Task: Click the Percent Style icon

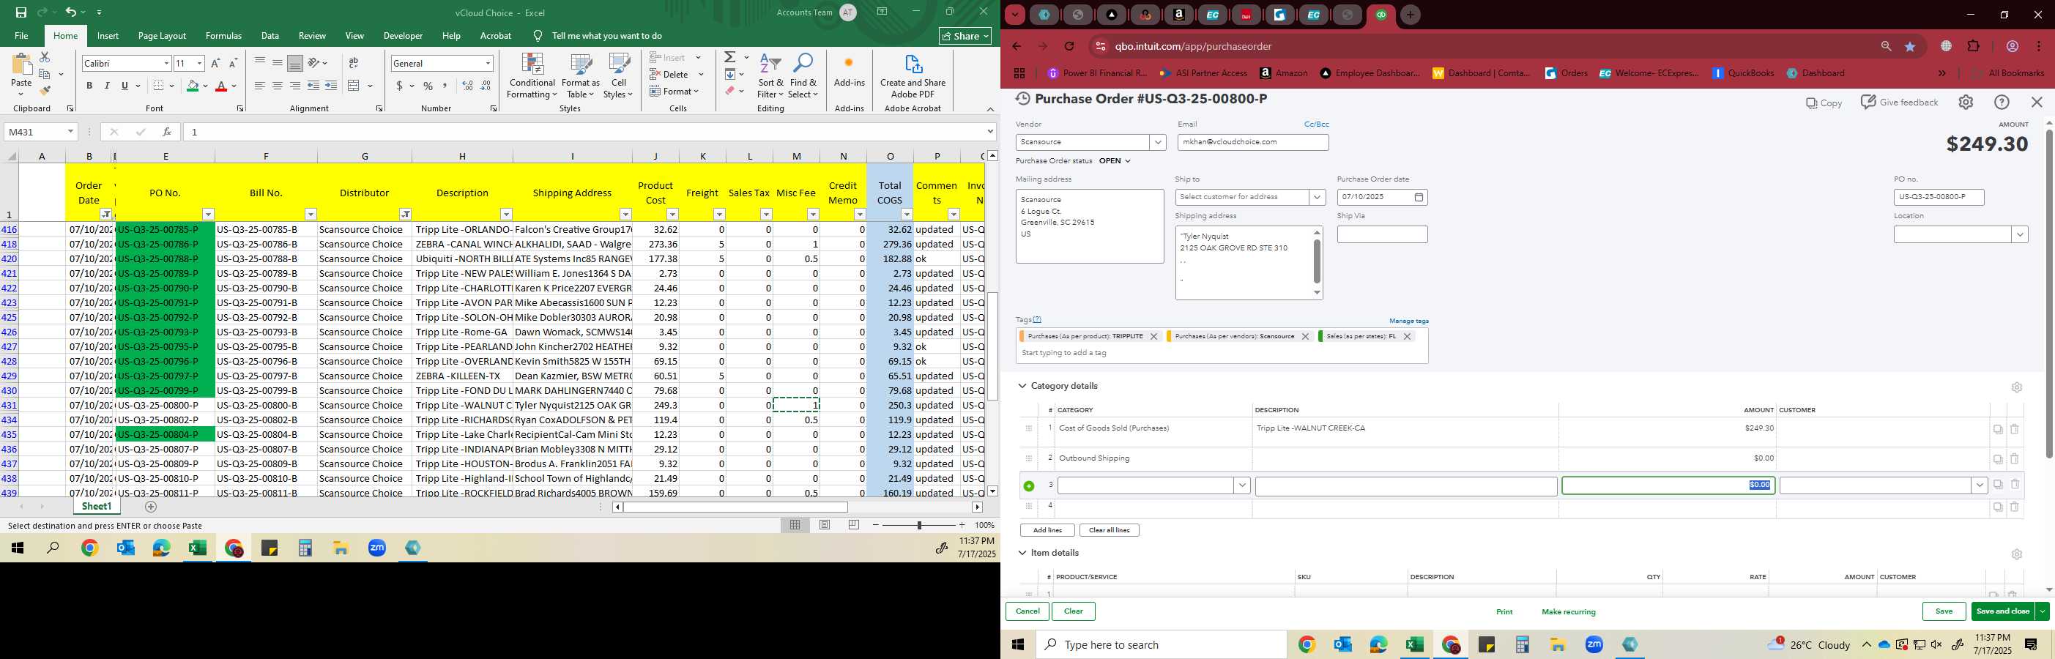Action: [428, 86]
